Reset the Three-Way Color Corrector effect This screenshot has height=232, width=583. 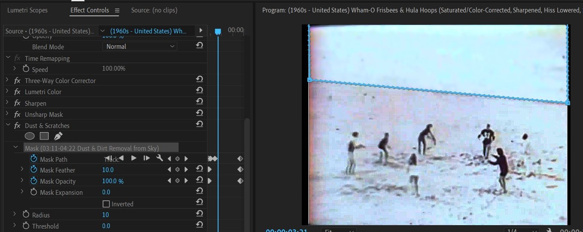[199, 79]
